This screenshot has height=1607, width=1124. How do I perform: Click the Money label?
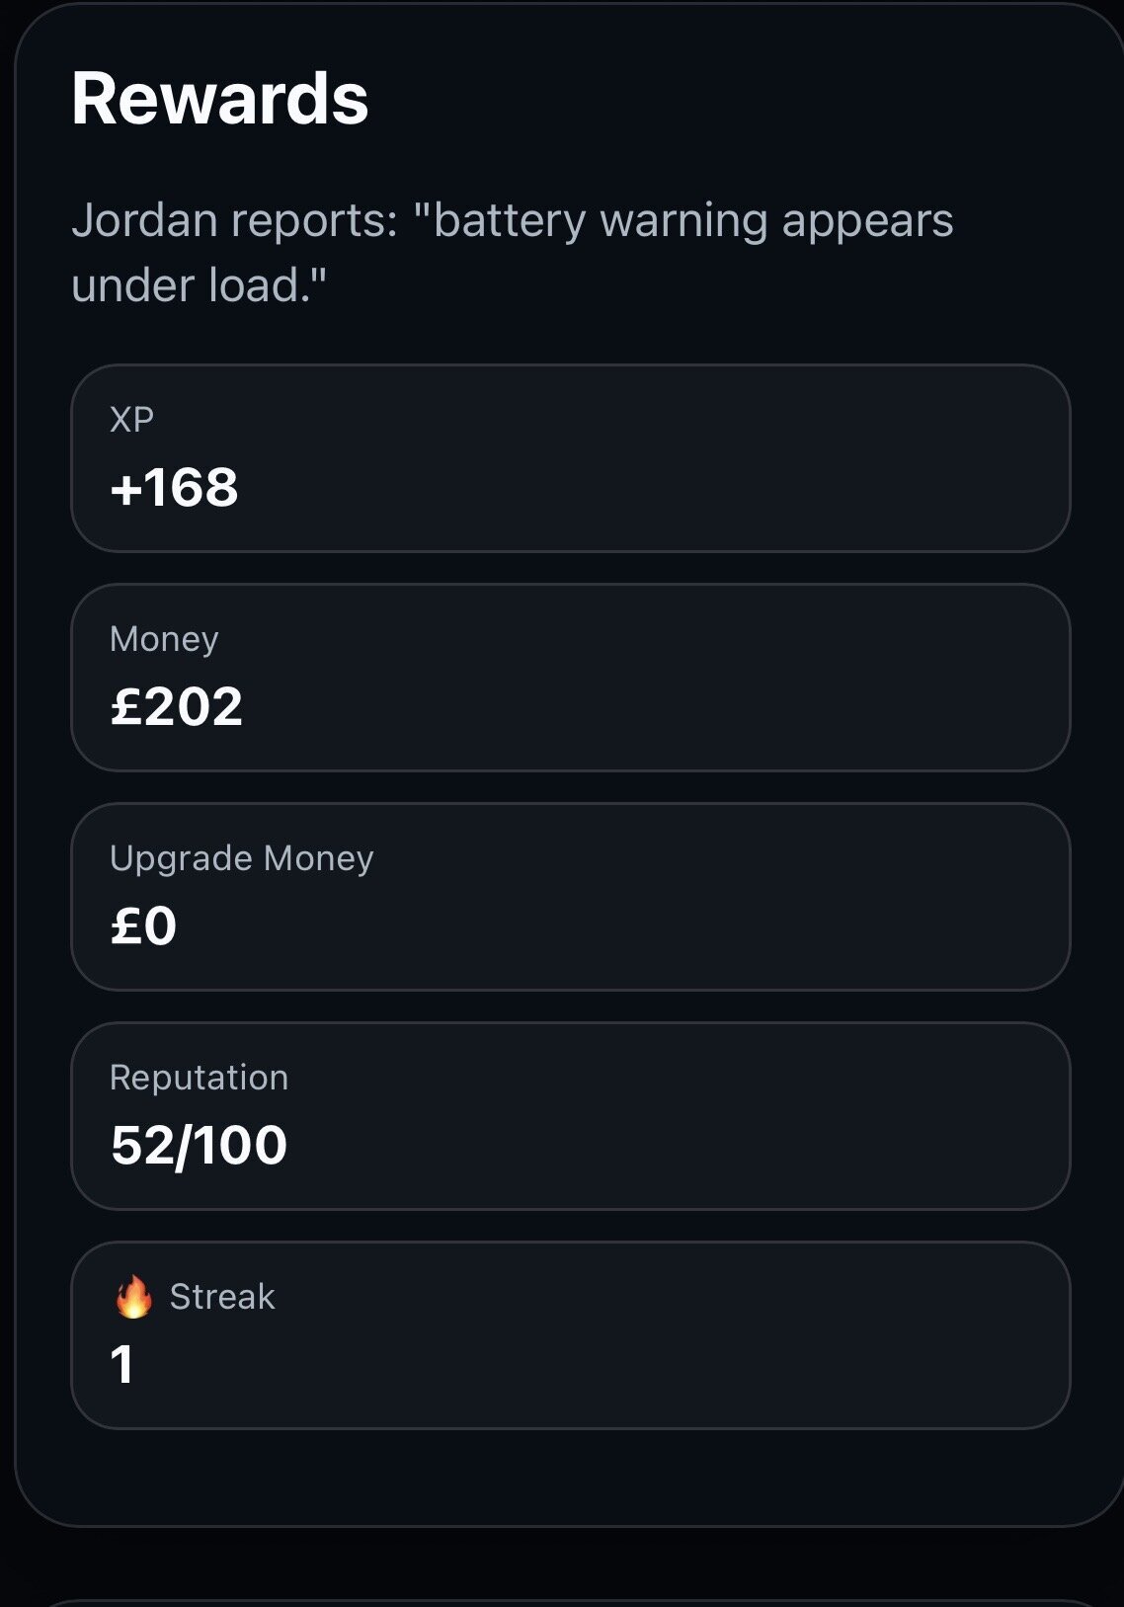164,639
